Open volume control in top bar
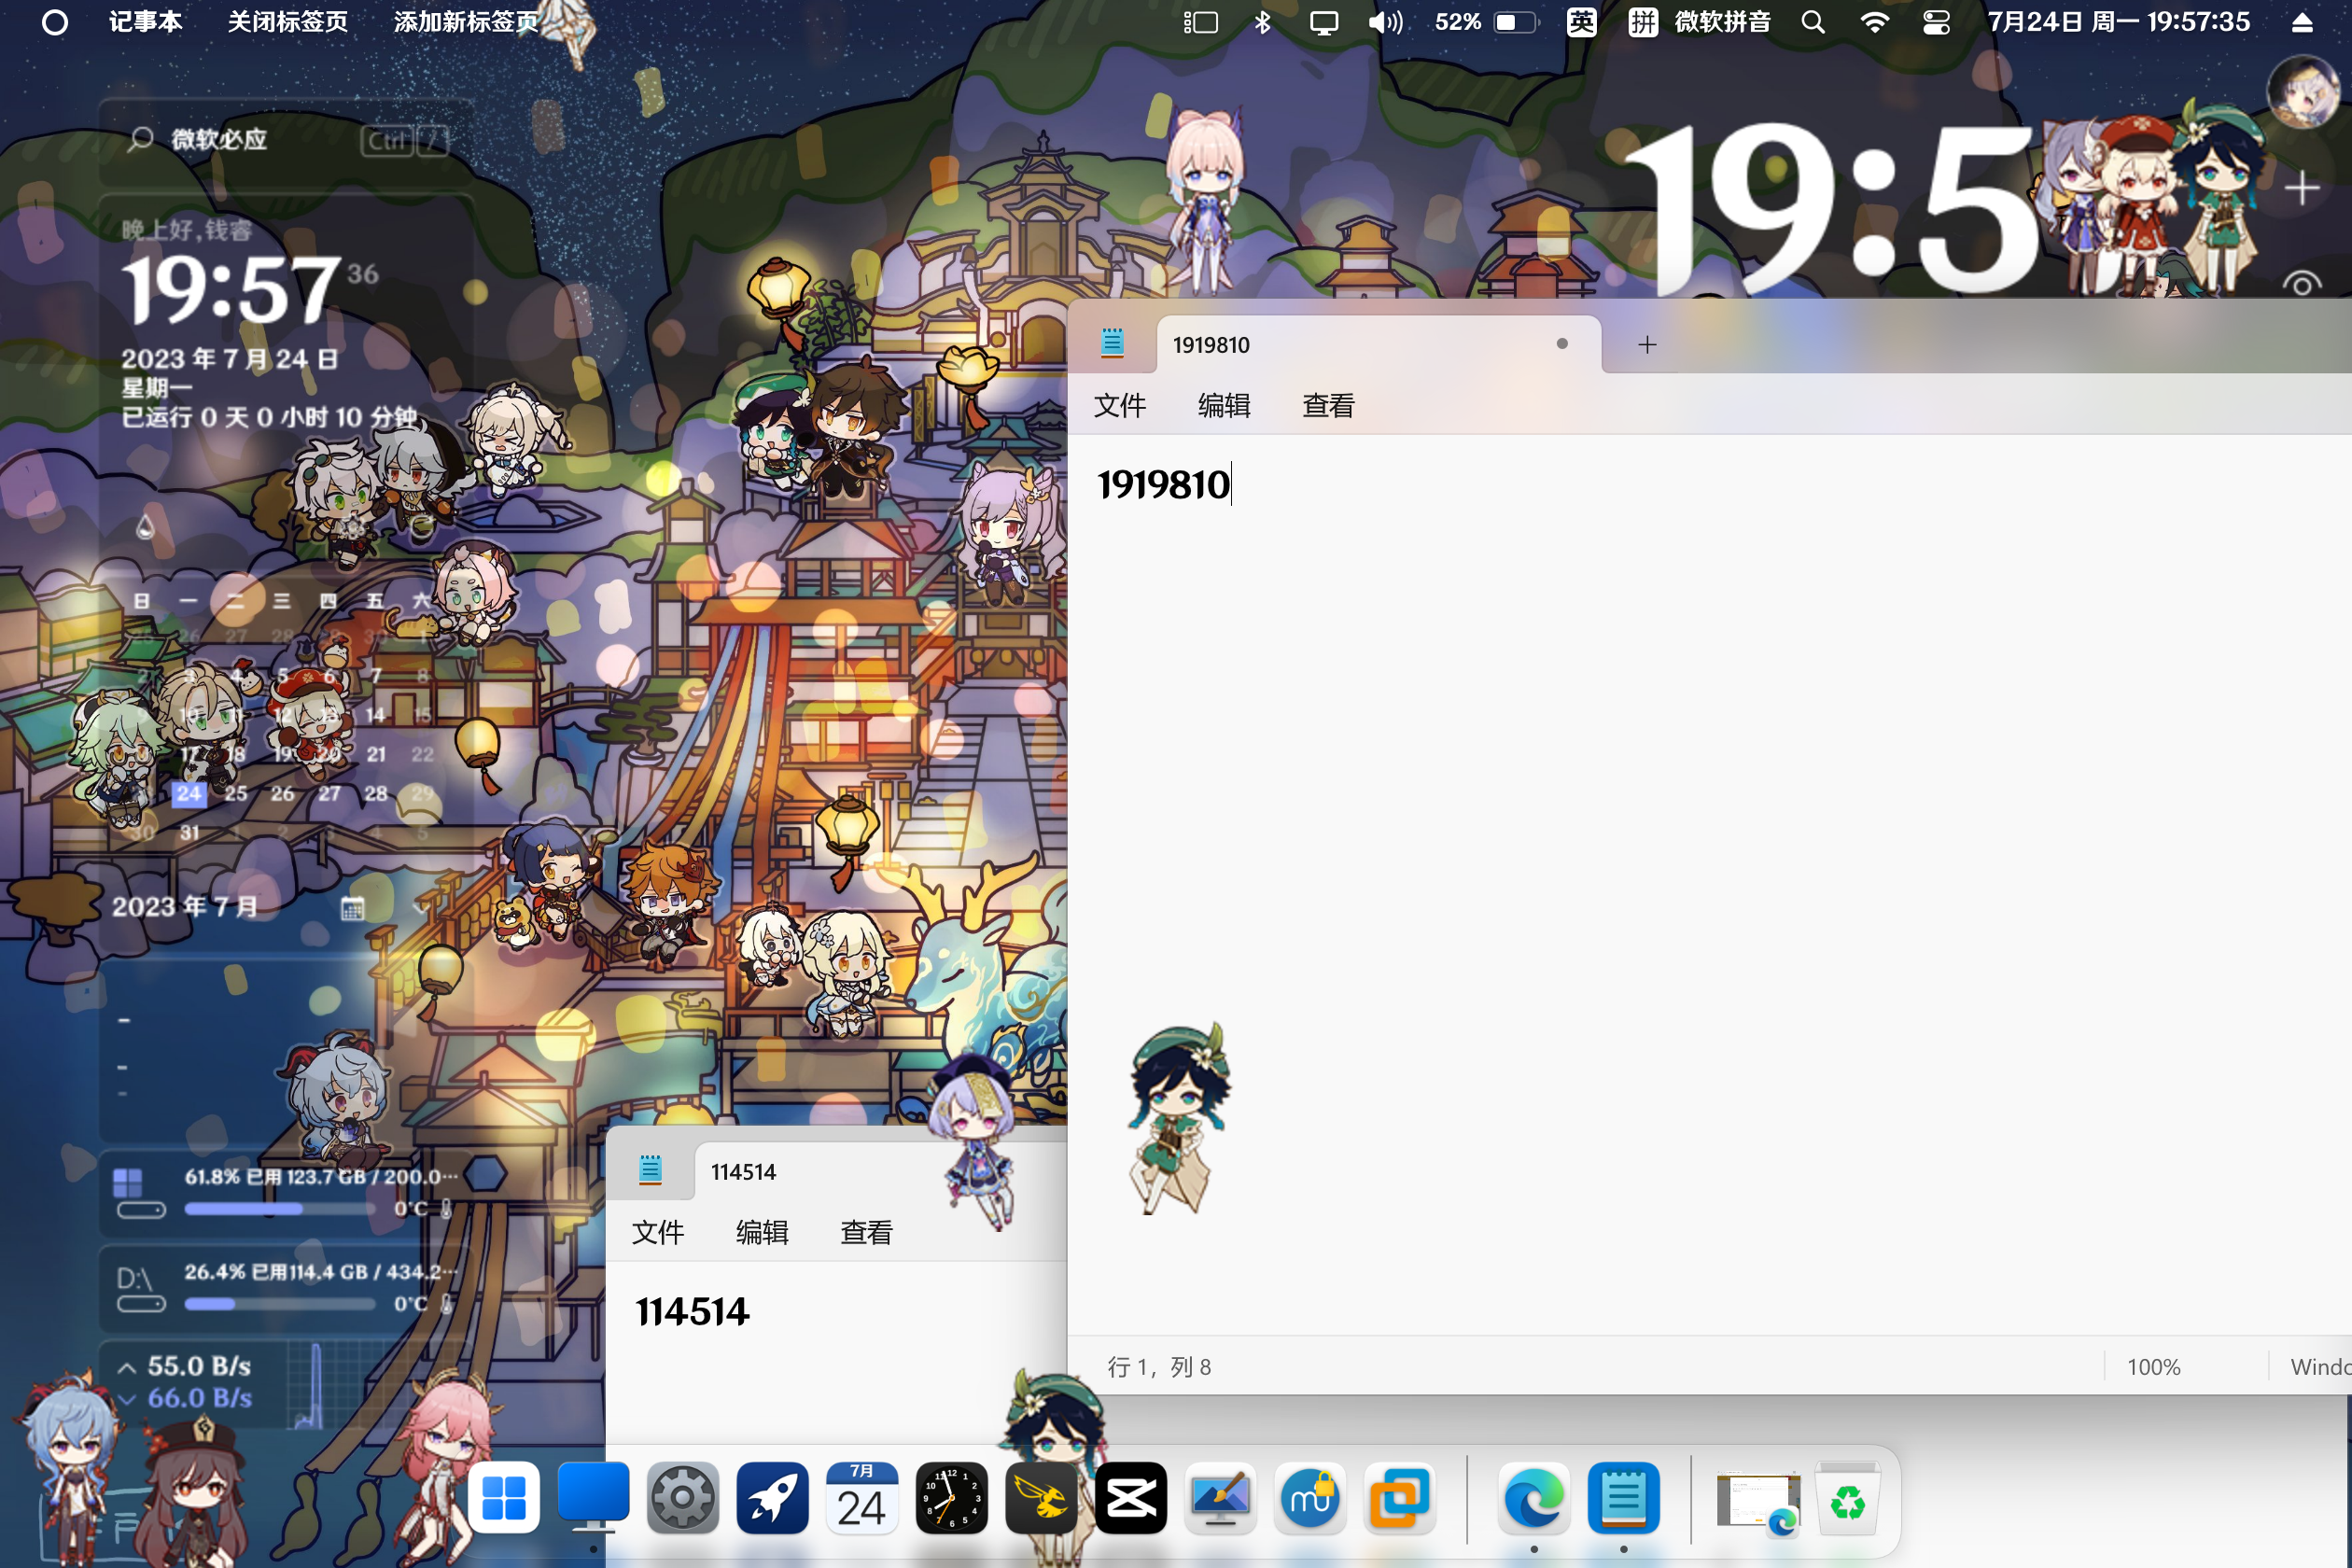The height and width of the screenshot is (1568, 2352). click(x=1386, y=22)
